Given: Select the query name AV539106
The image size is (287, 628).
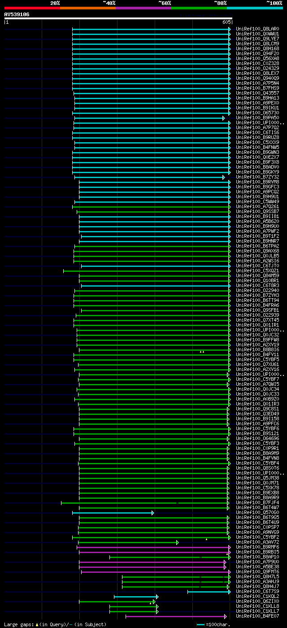Looking at the screenshot, I should point(17,14).
